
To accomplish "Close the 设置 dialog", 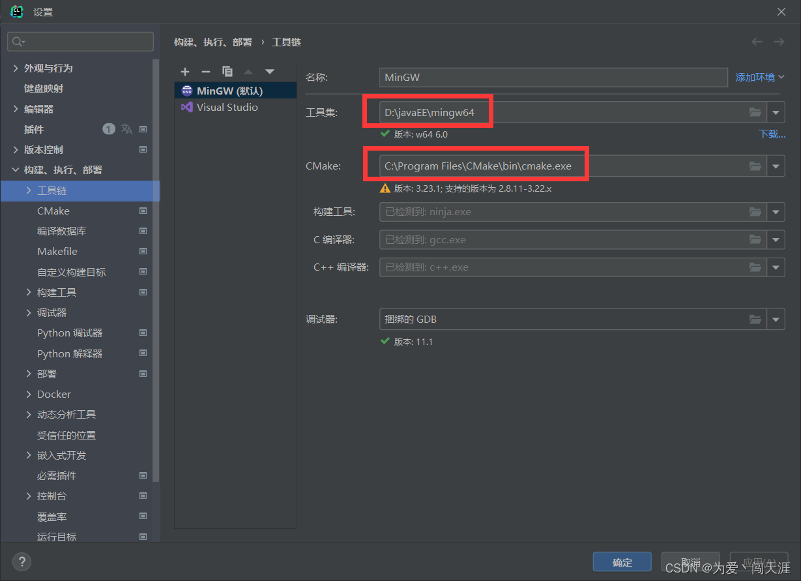I will (x=781, y=12).
